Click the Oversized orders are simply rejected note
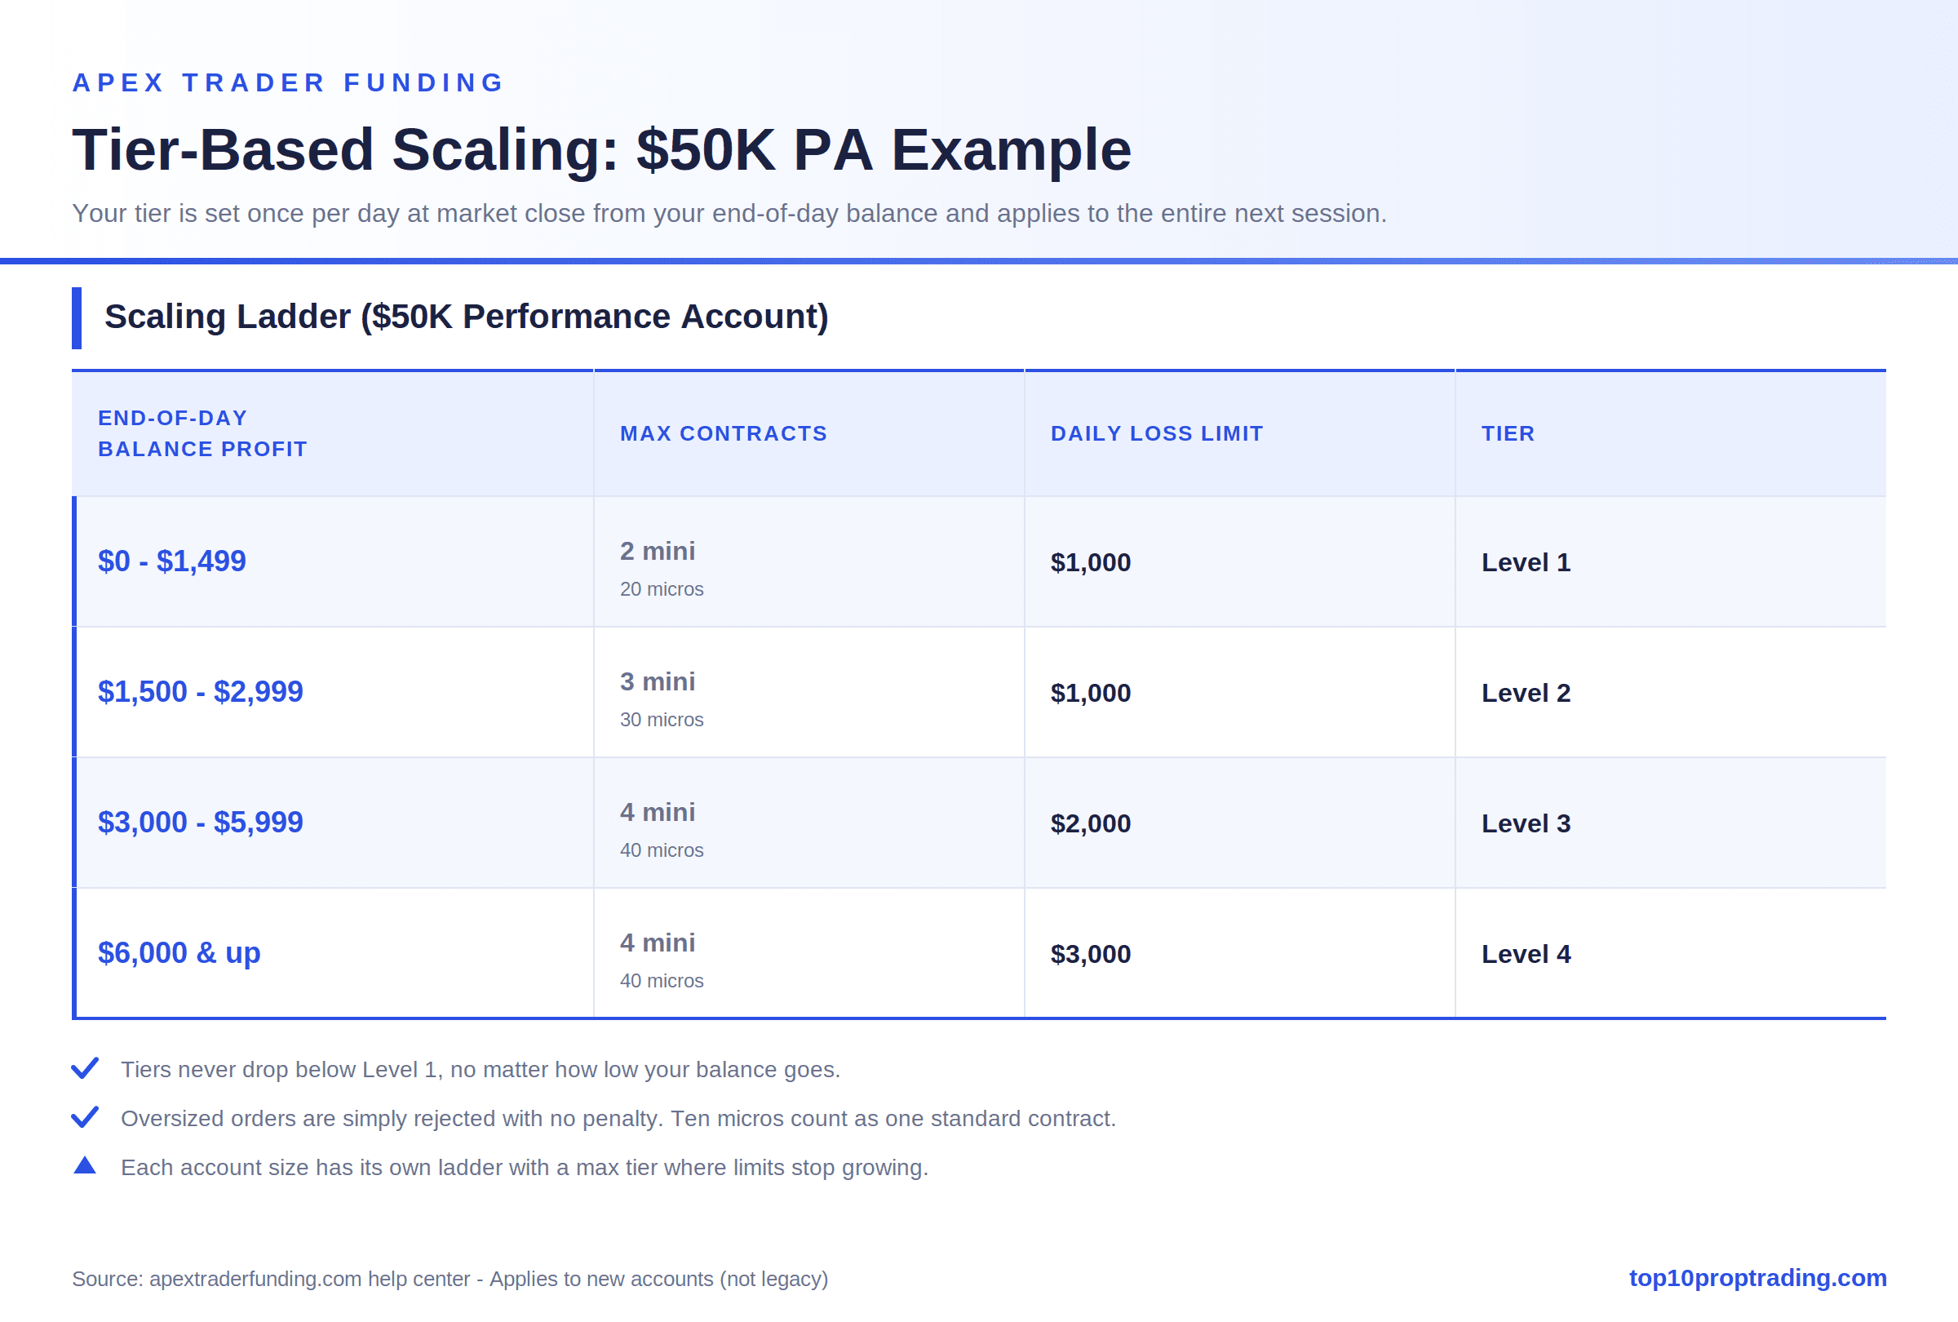The width and height of the screenshot is (1958, 1322). pos(618,1118)
